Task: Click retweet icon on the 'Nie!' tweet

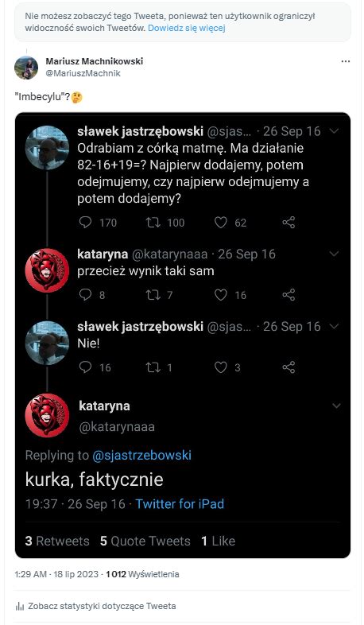Action: click(153, 367)
